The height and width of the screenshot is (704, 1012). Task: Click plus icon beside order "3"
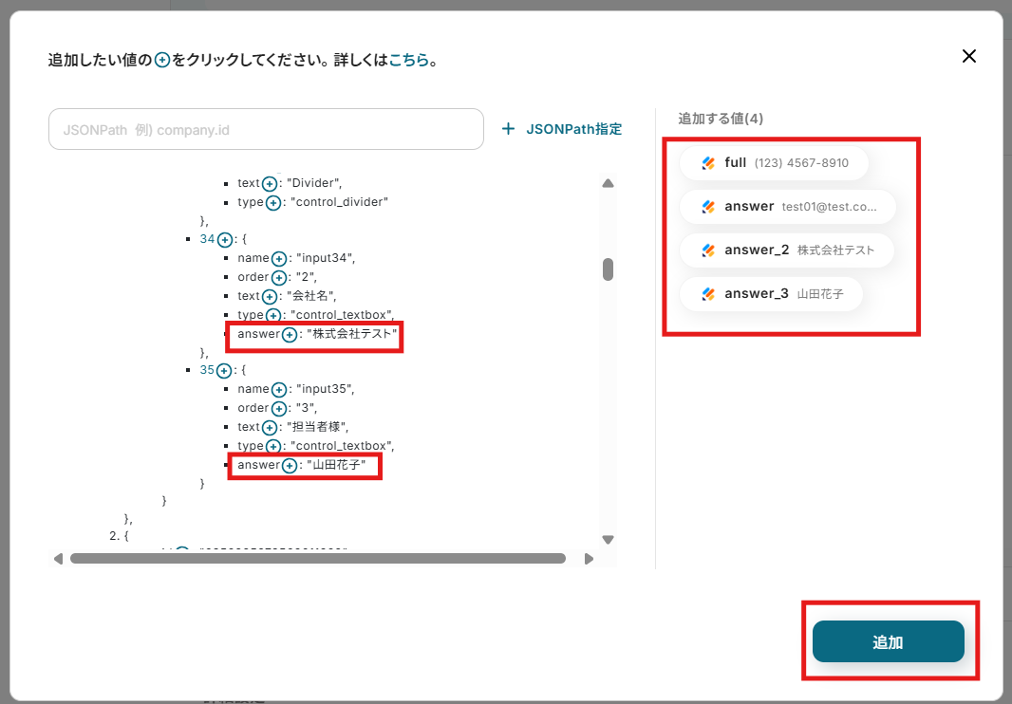click(x=279, y=409)
